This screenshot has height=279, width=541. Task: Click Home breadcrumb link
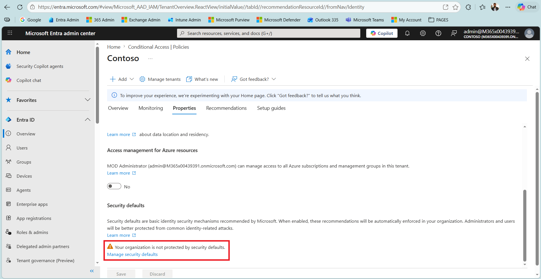pyautogui.click(x=114, y=47)
